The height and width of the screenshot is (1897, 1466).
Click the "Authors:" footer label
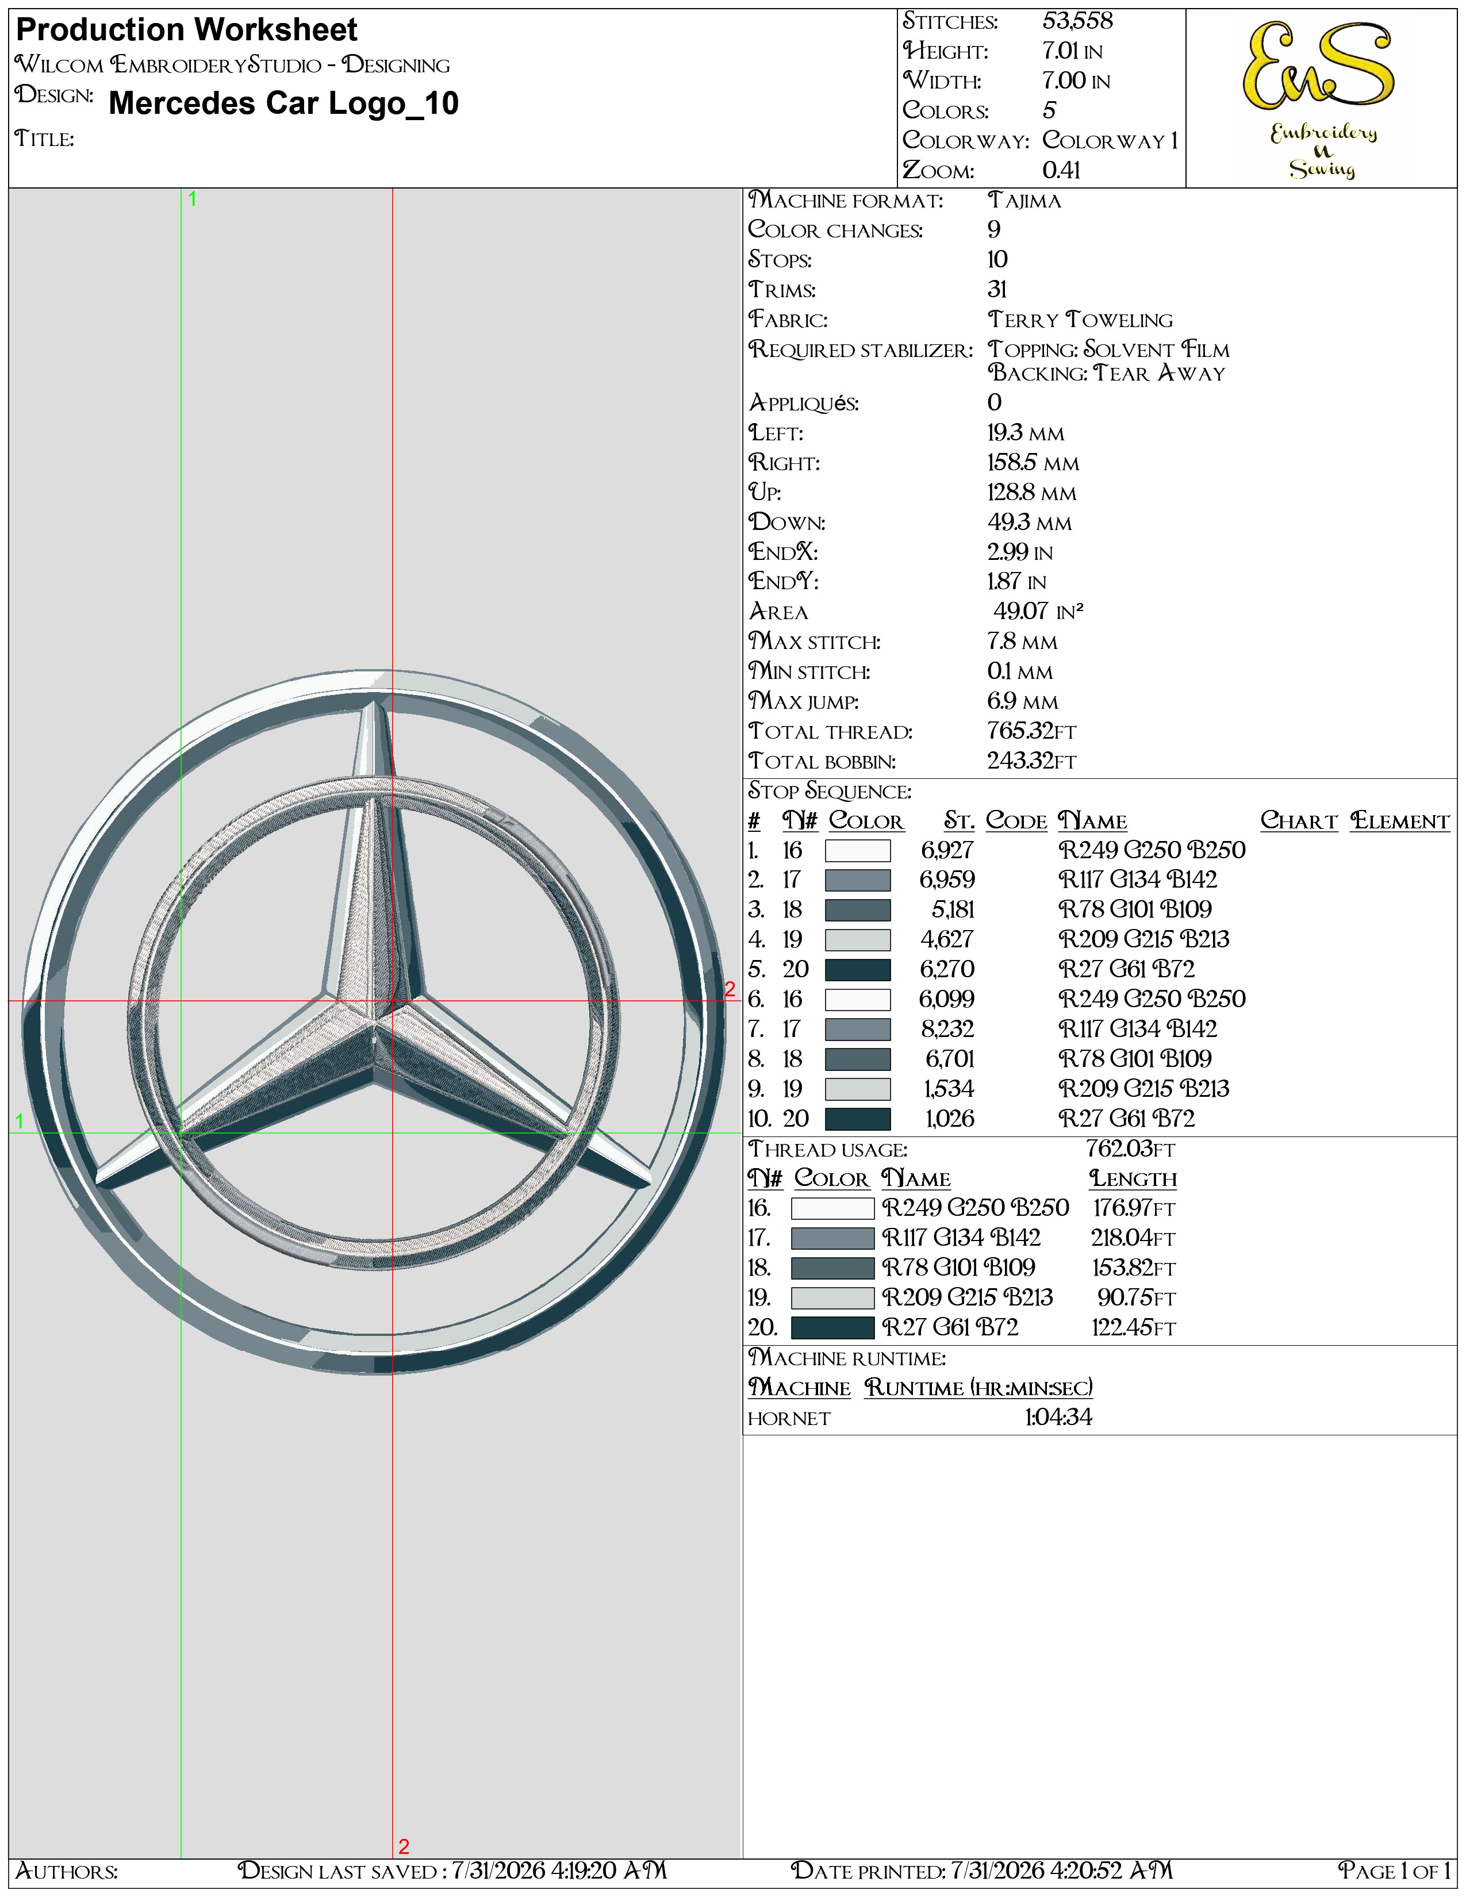pyautogui.click(x=67, y=1870)
